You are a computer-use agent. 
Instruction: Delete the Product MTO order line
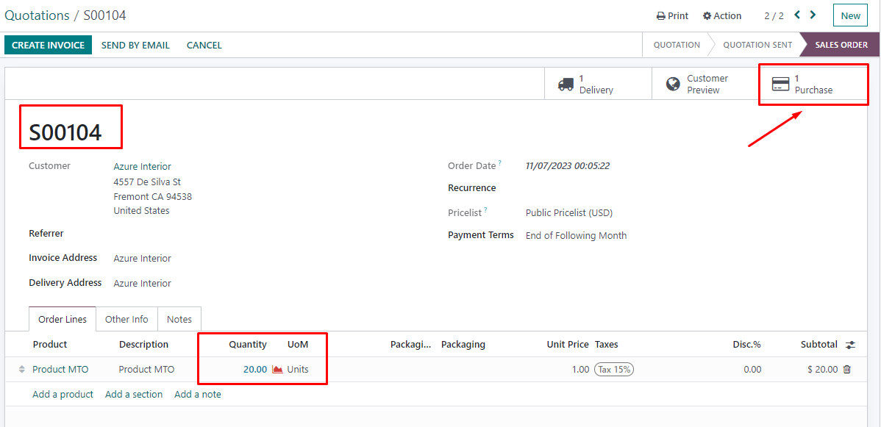point(846,370)
